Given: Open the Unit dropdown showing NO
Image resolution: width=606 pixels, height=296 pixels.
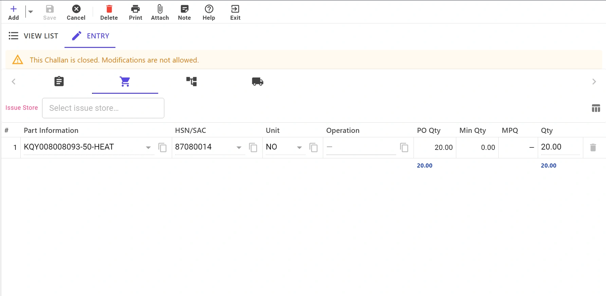Looking at the screenshot, I should coord(299,147).
